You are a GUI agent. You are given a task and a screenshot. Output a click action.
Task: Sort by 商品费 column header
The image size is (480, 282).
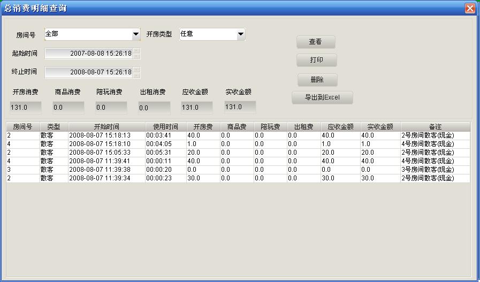pos(237,127)
